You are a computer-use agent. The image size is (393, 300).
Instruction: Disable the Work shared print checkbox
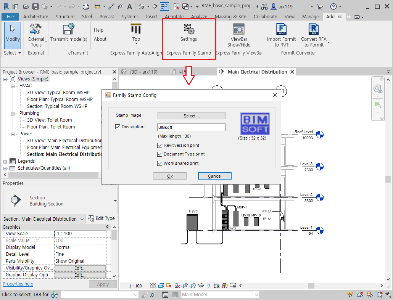pos(160,163)
